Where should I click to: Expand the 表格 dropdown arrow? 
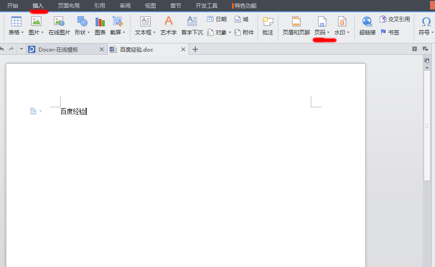coord(23,33)
